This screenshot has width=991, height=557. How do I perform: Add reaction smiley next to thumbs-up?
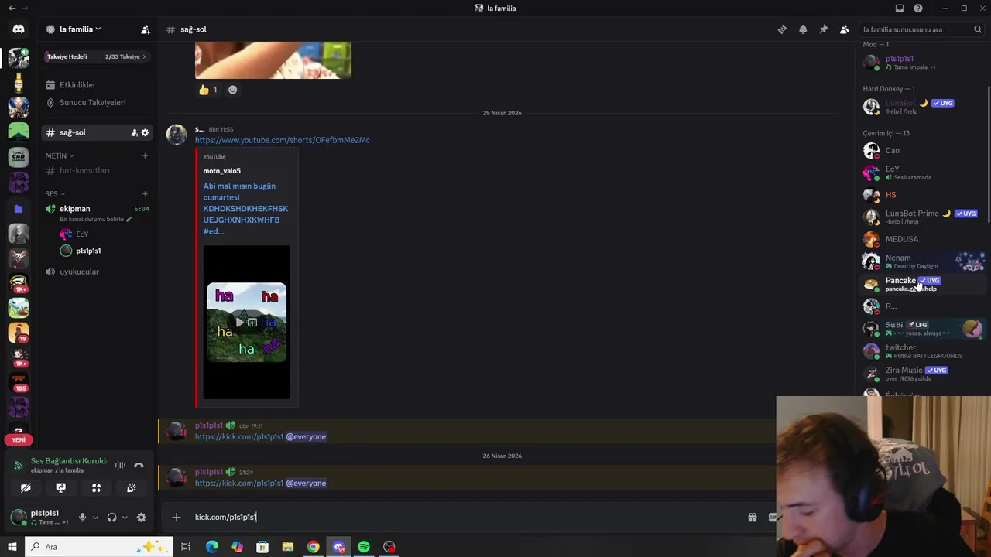pos(232,90)
